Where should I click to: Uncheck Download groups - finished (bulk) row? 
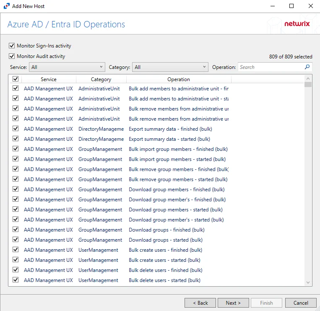point(16,229)
